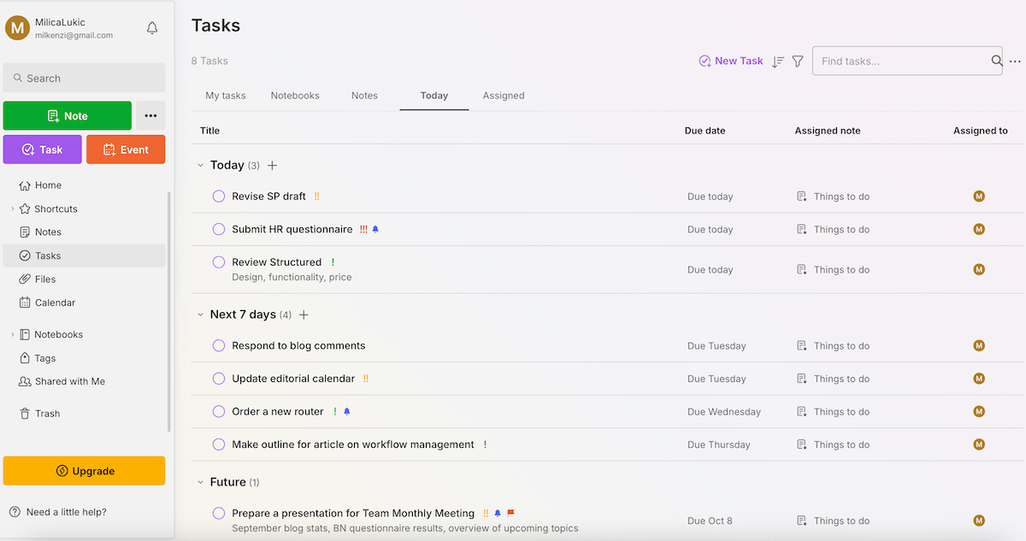Open the Trash in the sidebar
This screenshot has width=1026, height=541.
[x=48, y=413]
